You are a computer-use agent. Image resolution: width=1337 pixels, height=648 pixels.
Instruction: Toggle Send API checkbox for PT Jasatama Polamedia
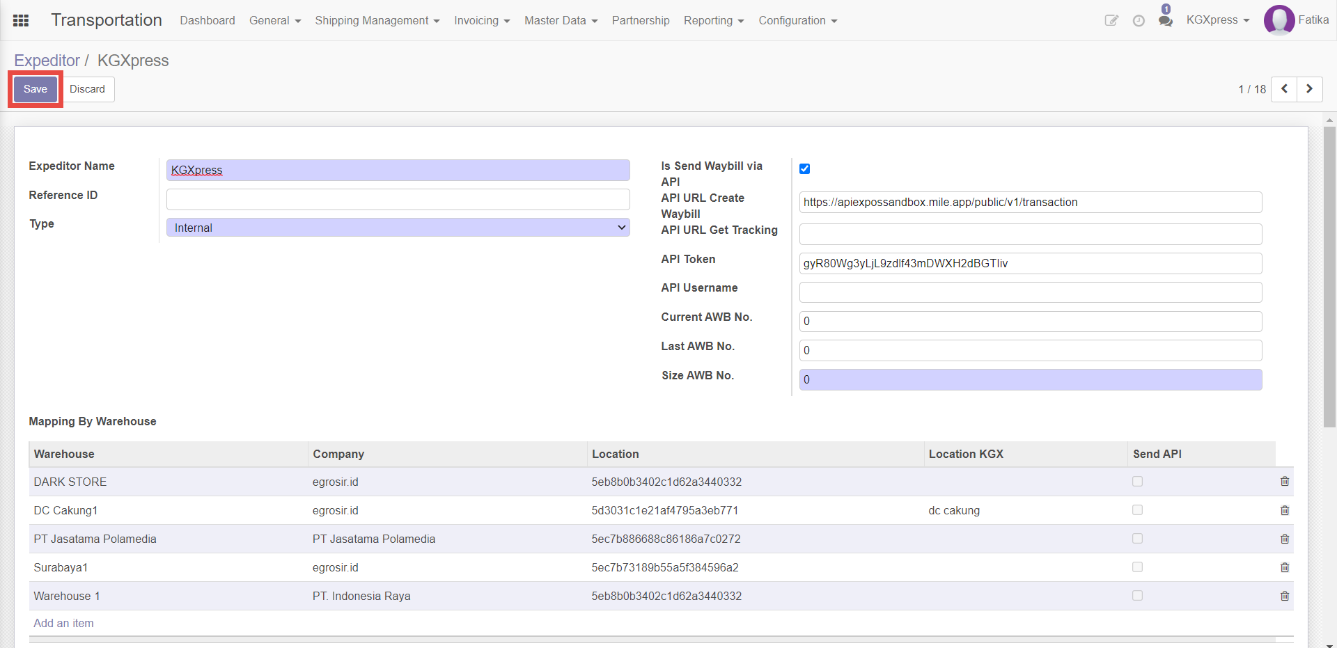pyautogui.click(x=1137, y=538)
